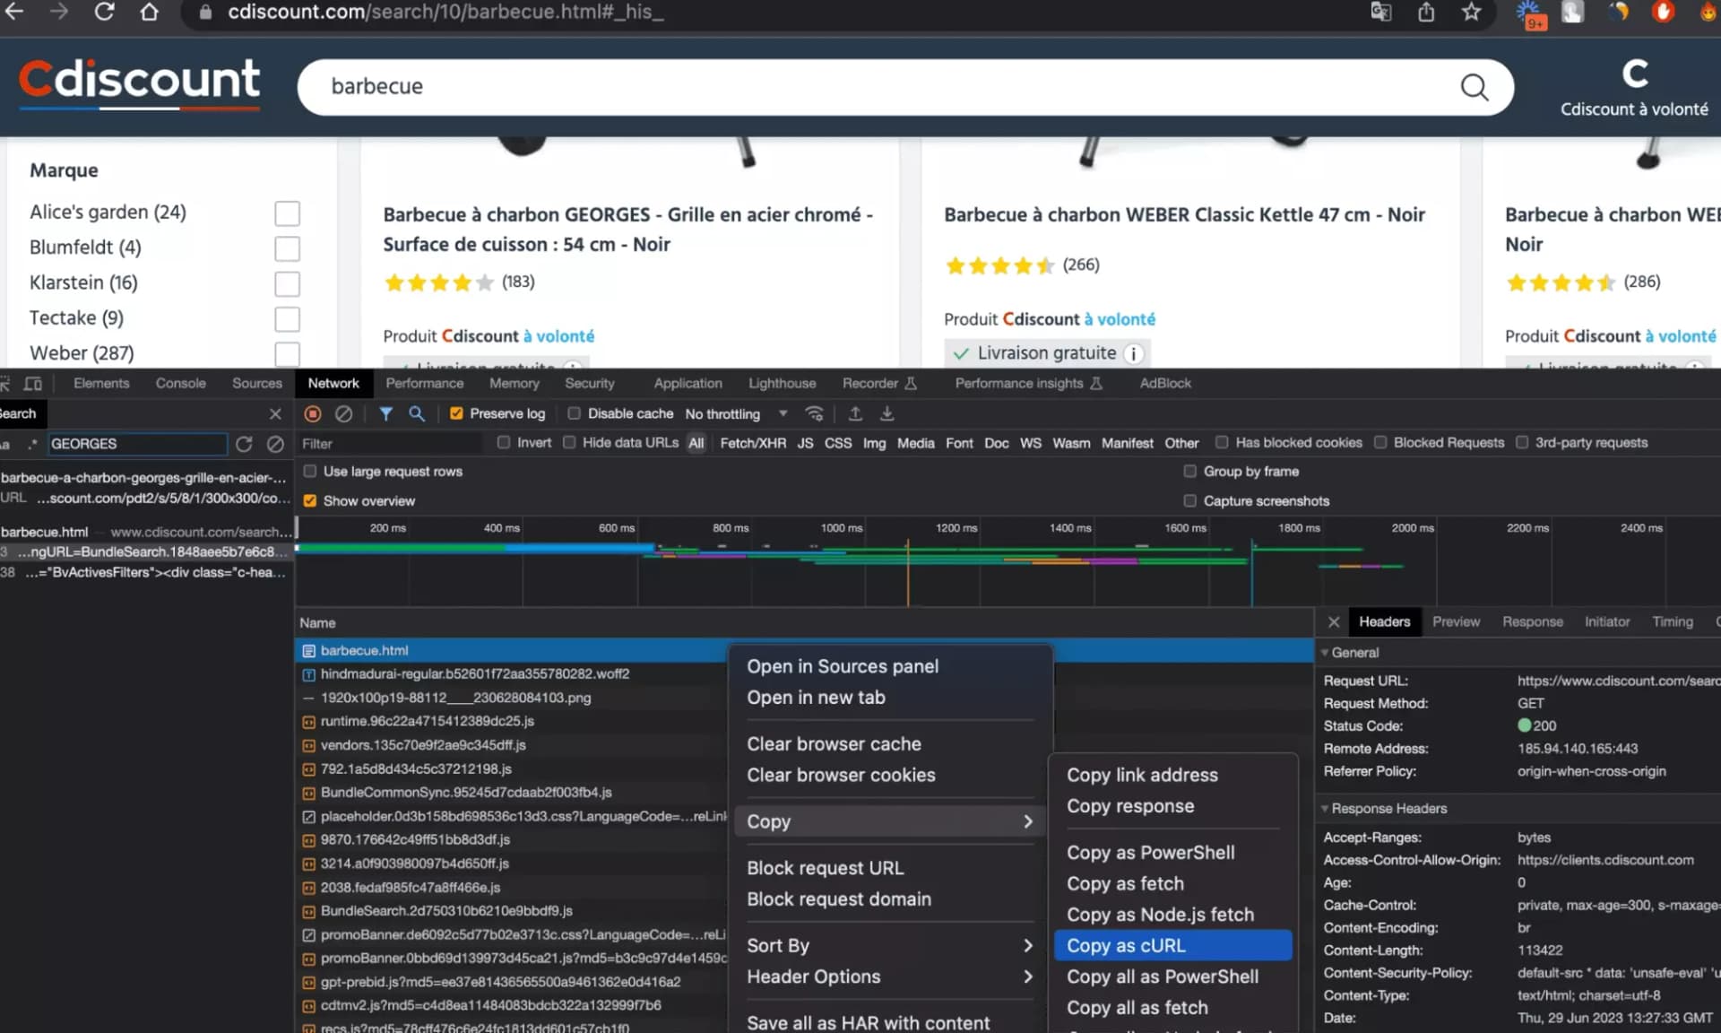The image size is (1721, 1033).
Task: Filter requests by Fetch/XHR type
Action: coord(753,443)
